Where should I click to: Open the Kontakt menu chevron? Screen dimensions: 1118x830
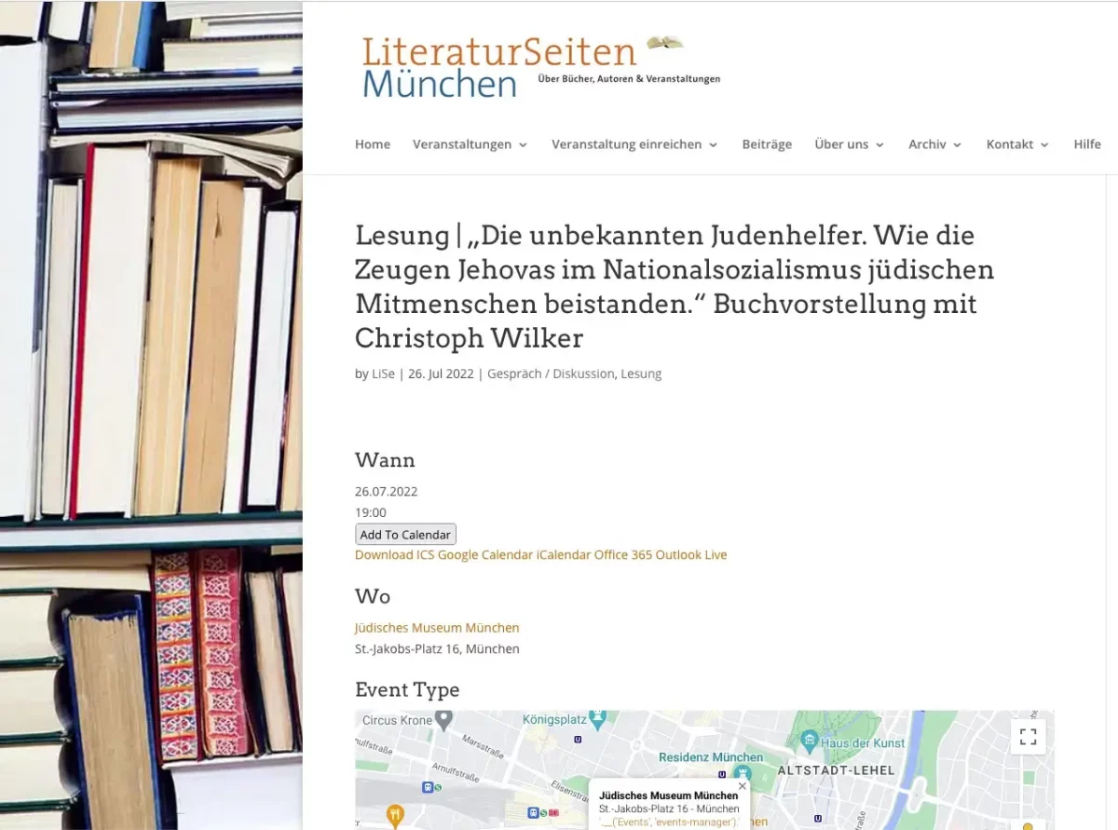point(1044,145)
